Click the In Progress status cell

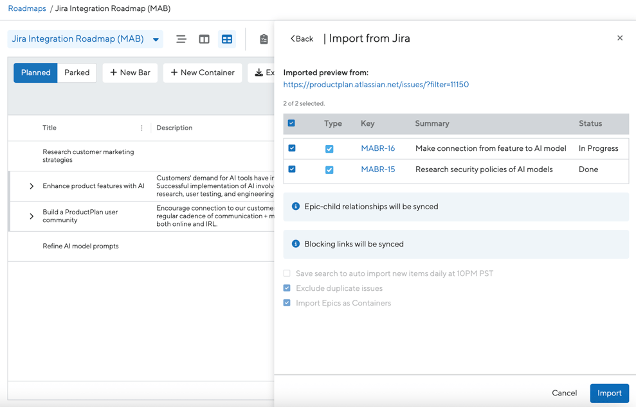pos(598,149)
